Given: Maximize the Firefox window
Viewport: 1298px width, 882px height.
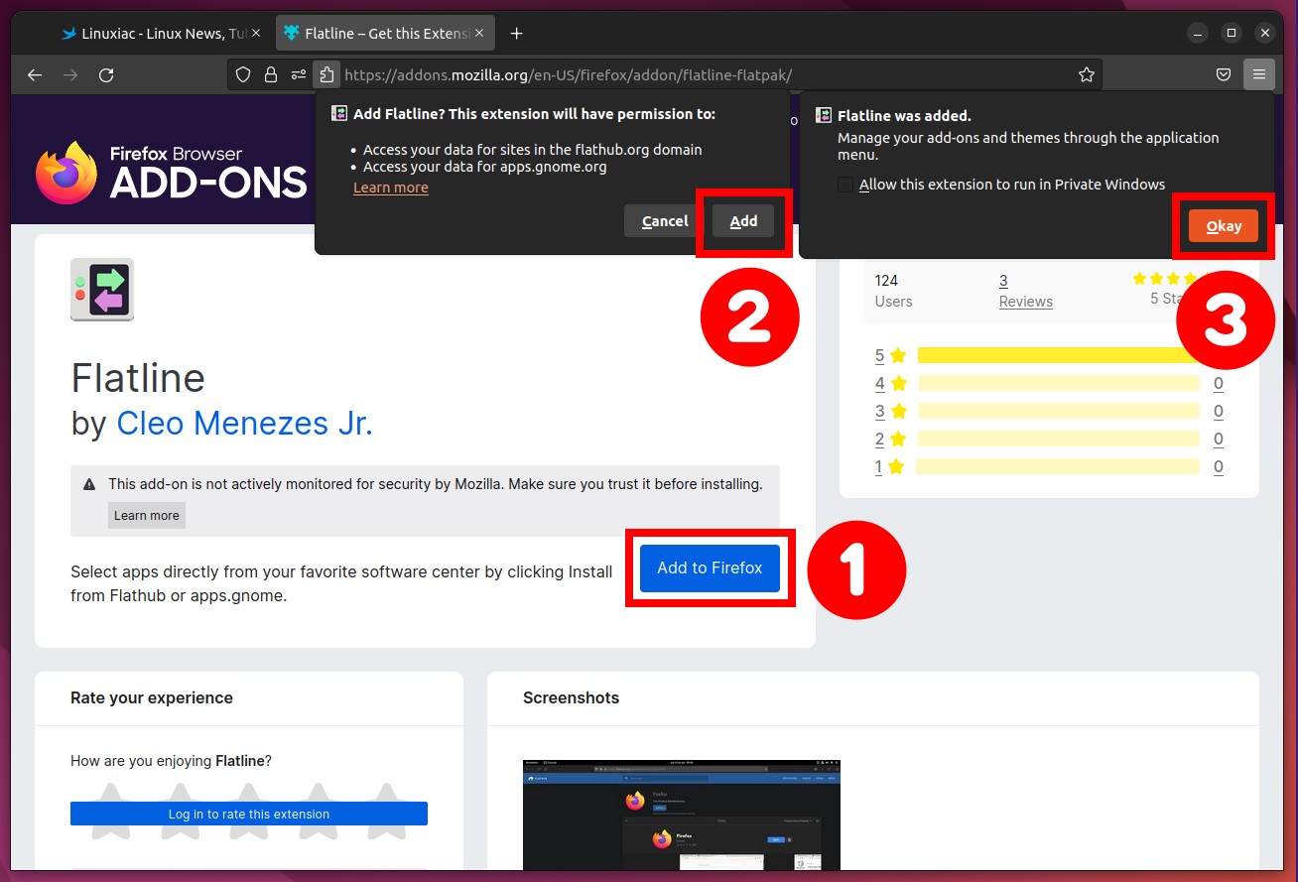Looking at the screenshot, I should coord(1232,33).
